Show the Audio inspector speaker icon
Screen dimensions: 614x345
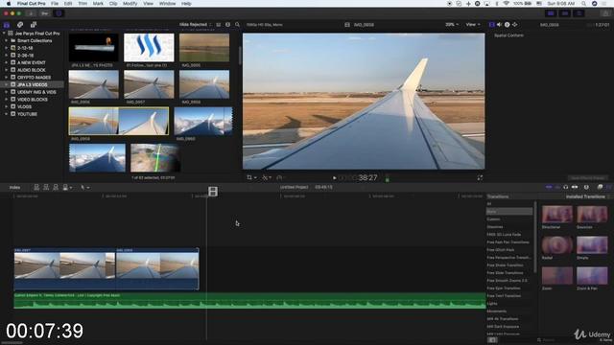(x=499, y=25)
